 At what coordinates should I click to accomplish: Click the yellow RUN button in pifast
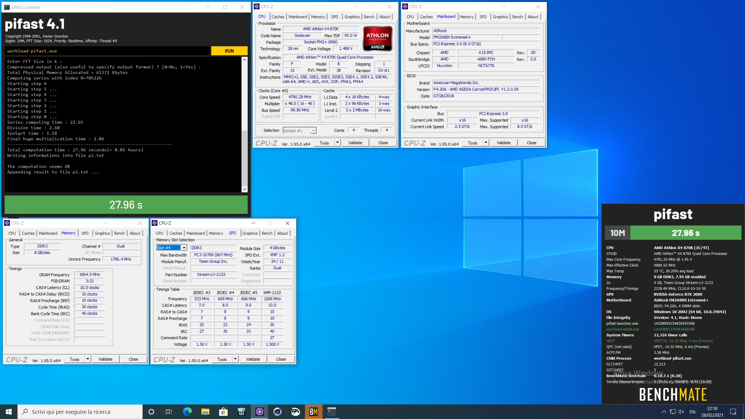pyautogui.click(x=229, y=51)
